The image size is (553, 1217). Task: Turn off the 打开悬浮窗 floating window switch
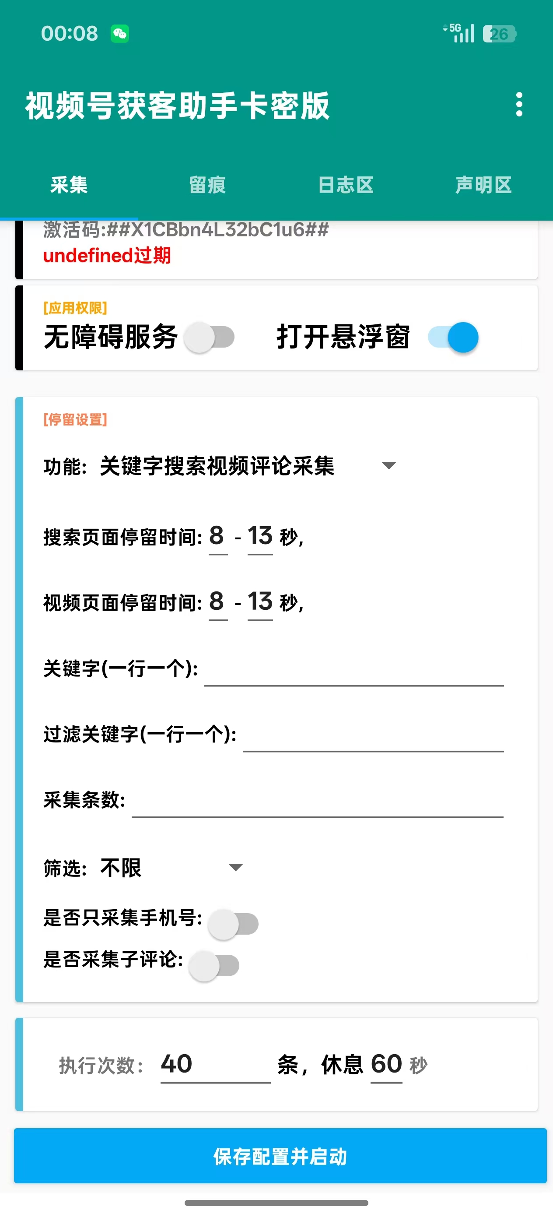click(x=453, y=338)
